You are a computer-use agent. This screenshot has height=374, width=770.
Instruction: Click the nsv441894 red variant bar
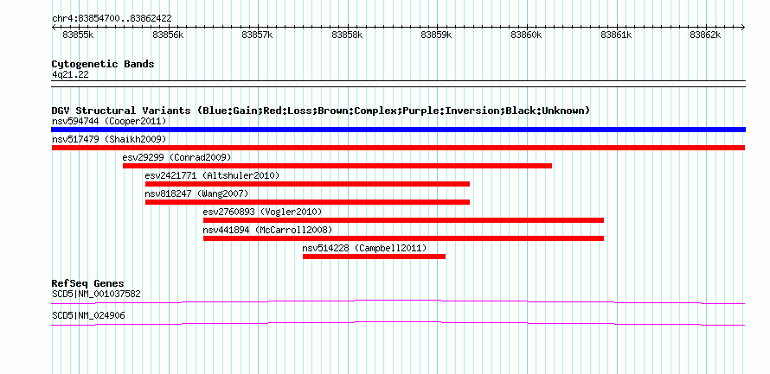(403, 238)
